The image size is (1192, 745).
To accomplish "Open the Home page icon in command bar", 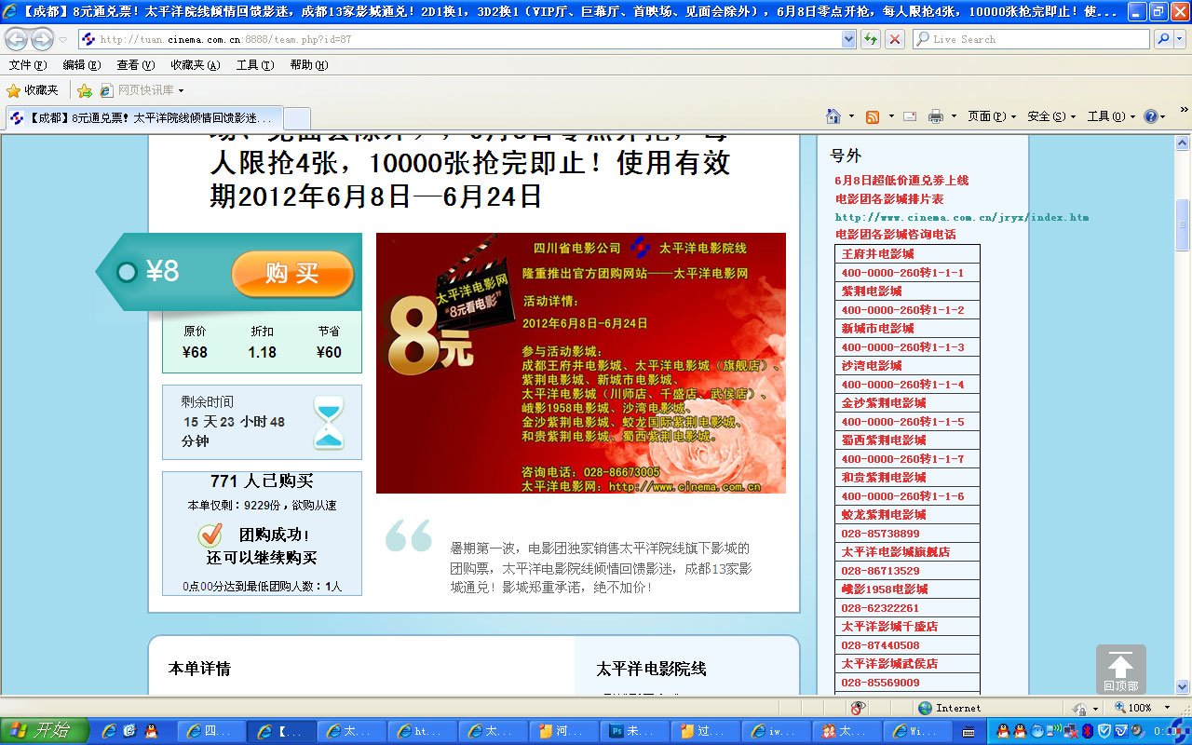I will coord(834,116).
